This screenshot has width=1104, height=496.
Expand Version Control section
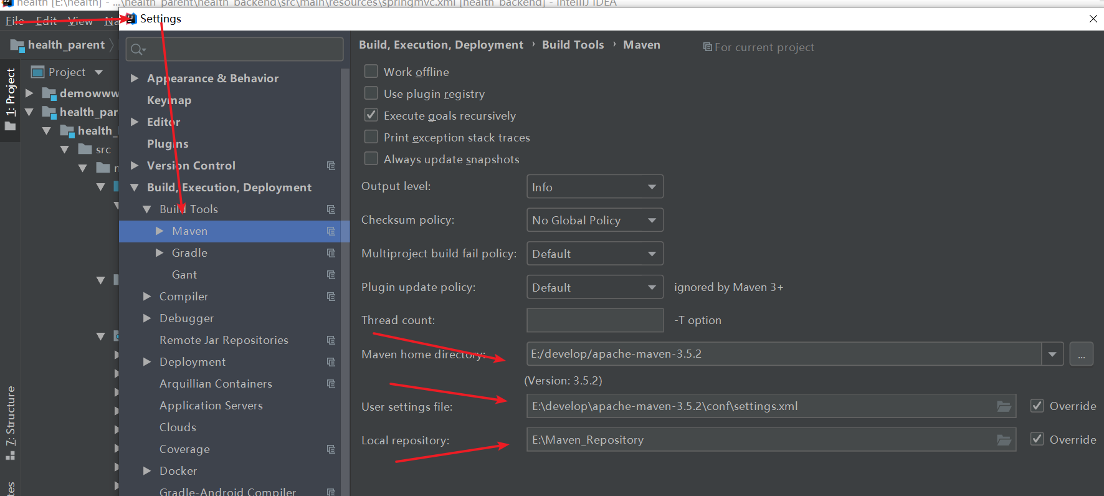[x=134, y=165]
